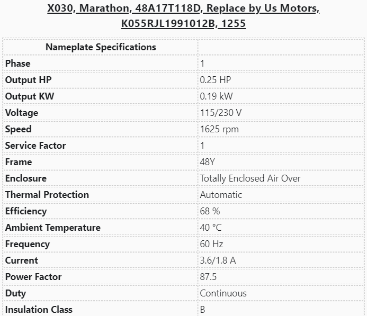Click the Continuous duty value
The image size is (367, 316).
(x=223, y=293)
